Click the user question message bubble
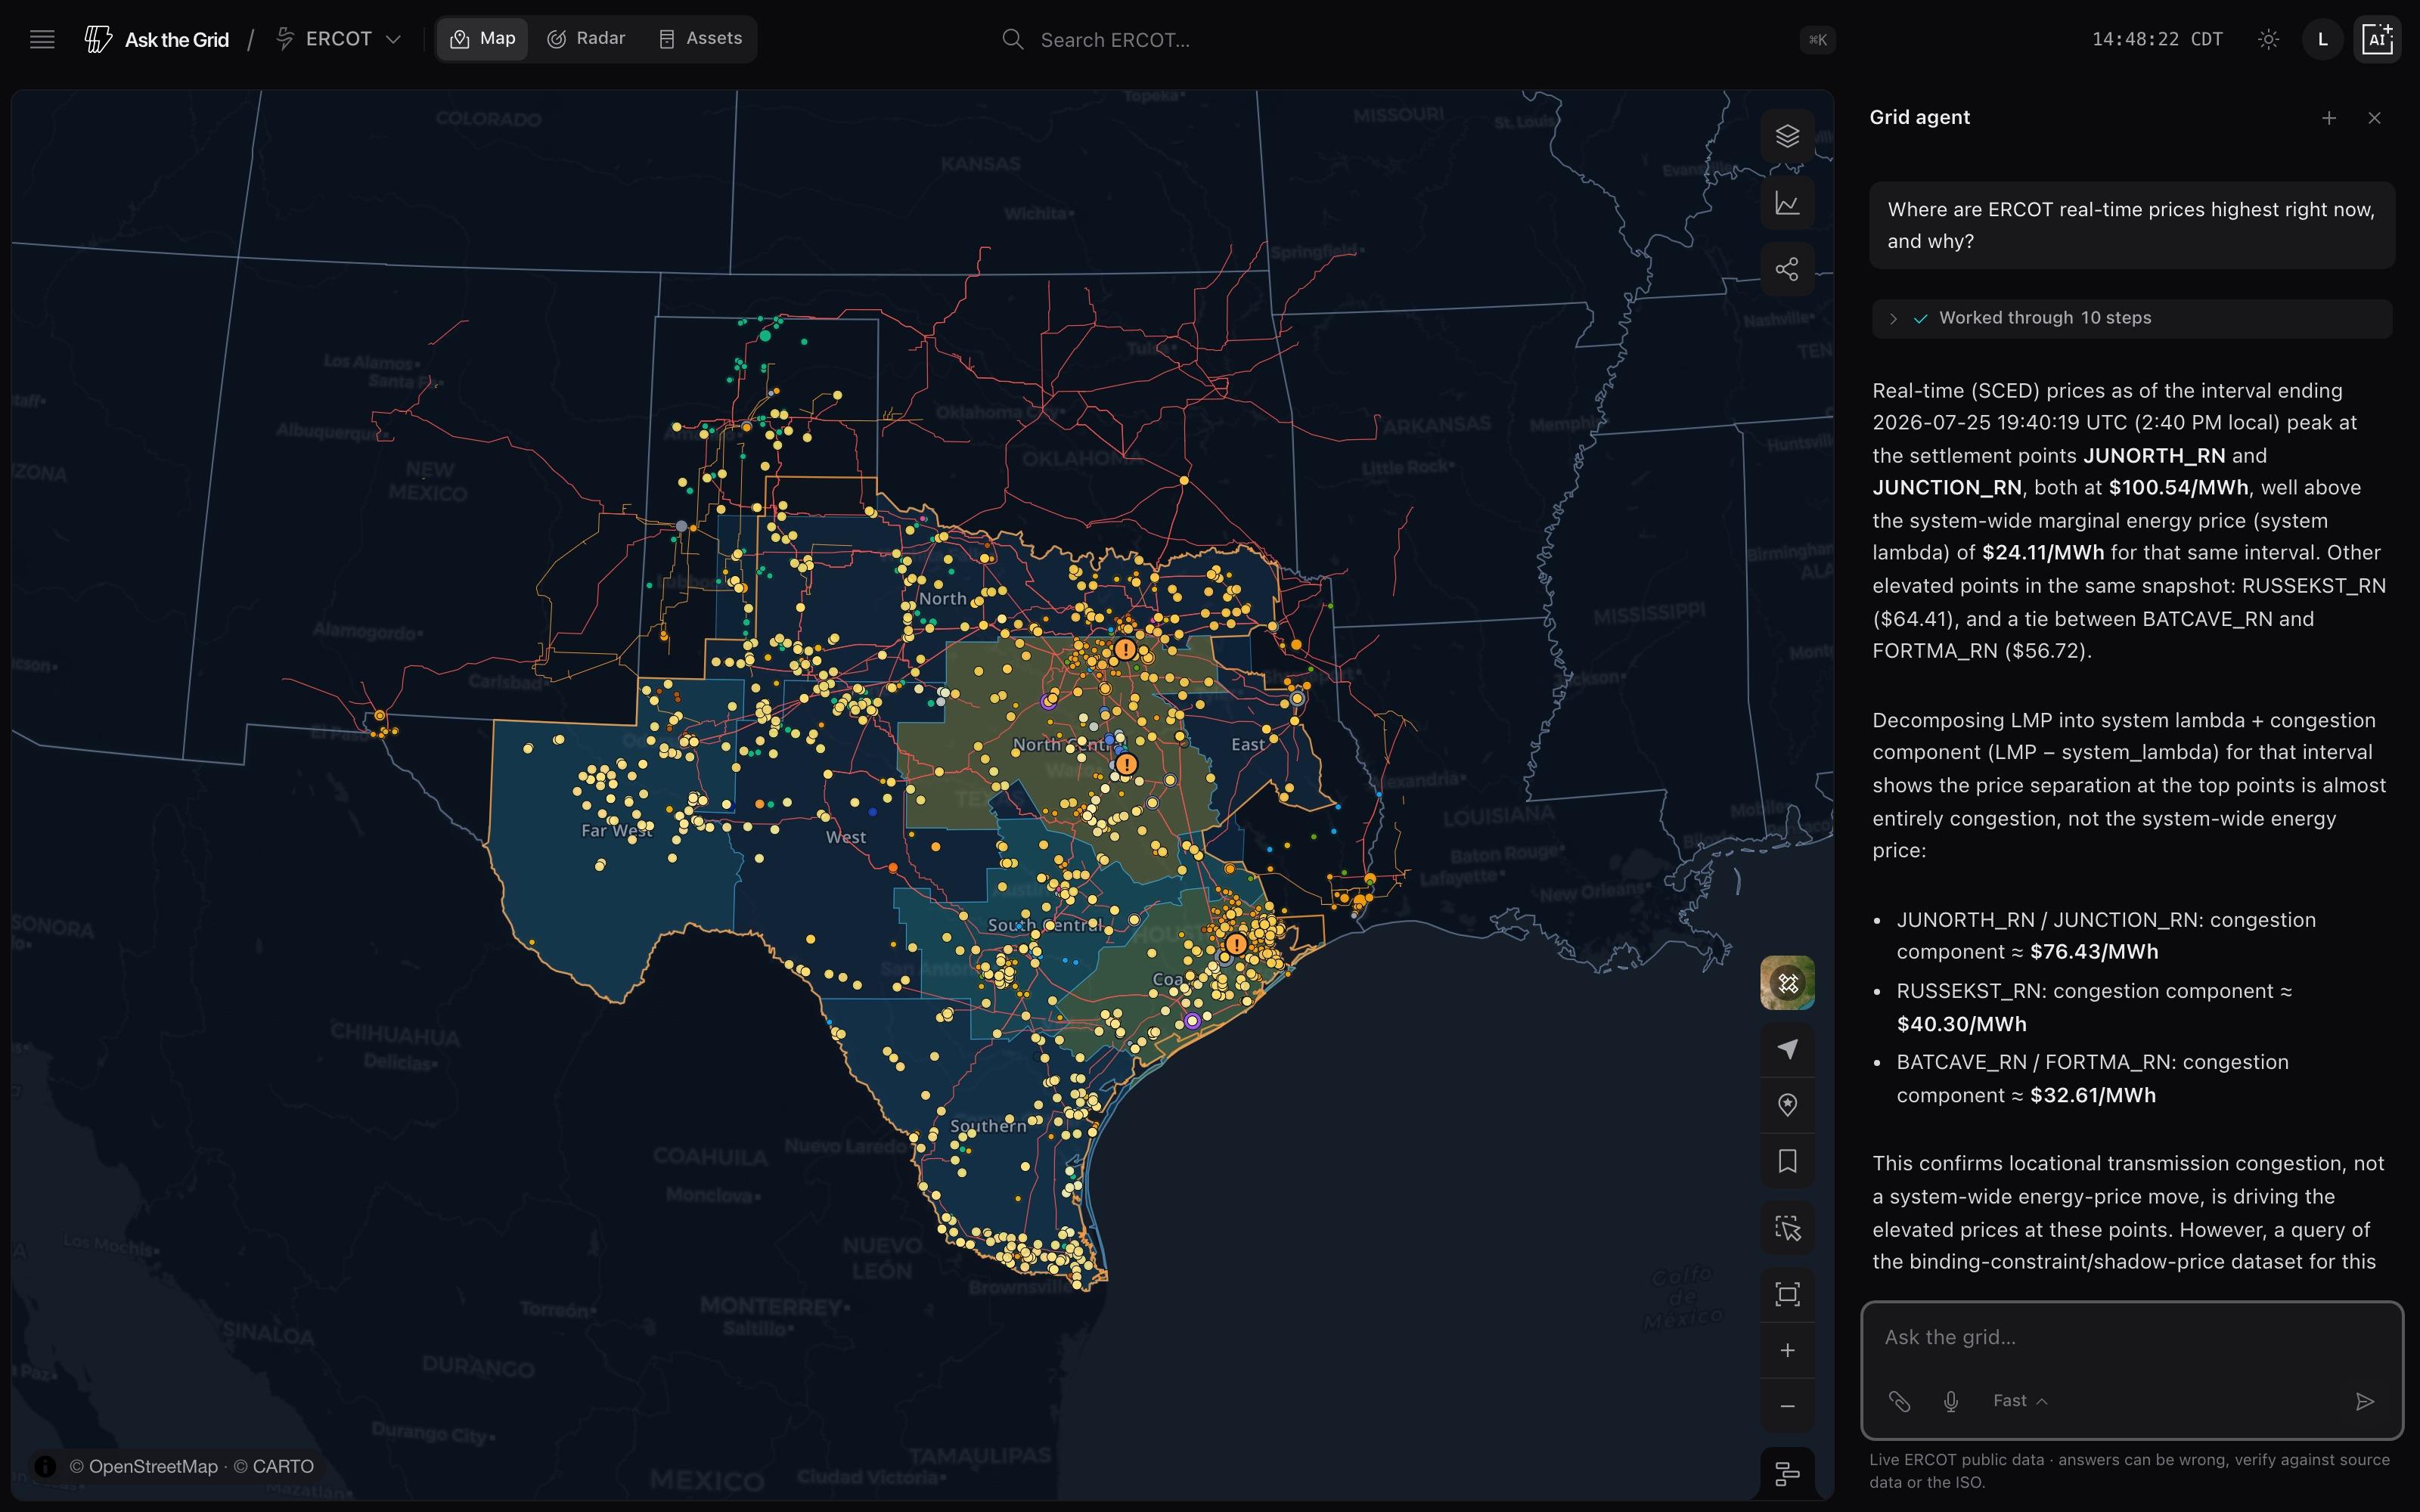Screen dimensions: 2420x1512 pos(2131,225)
